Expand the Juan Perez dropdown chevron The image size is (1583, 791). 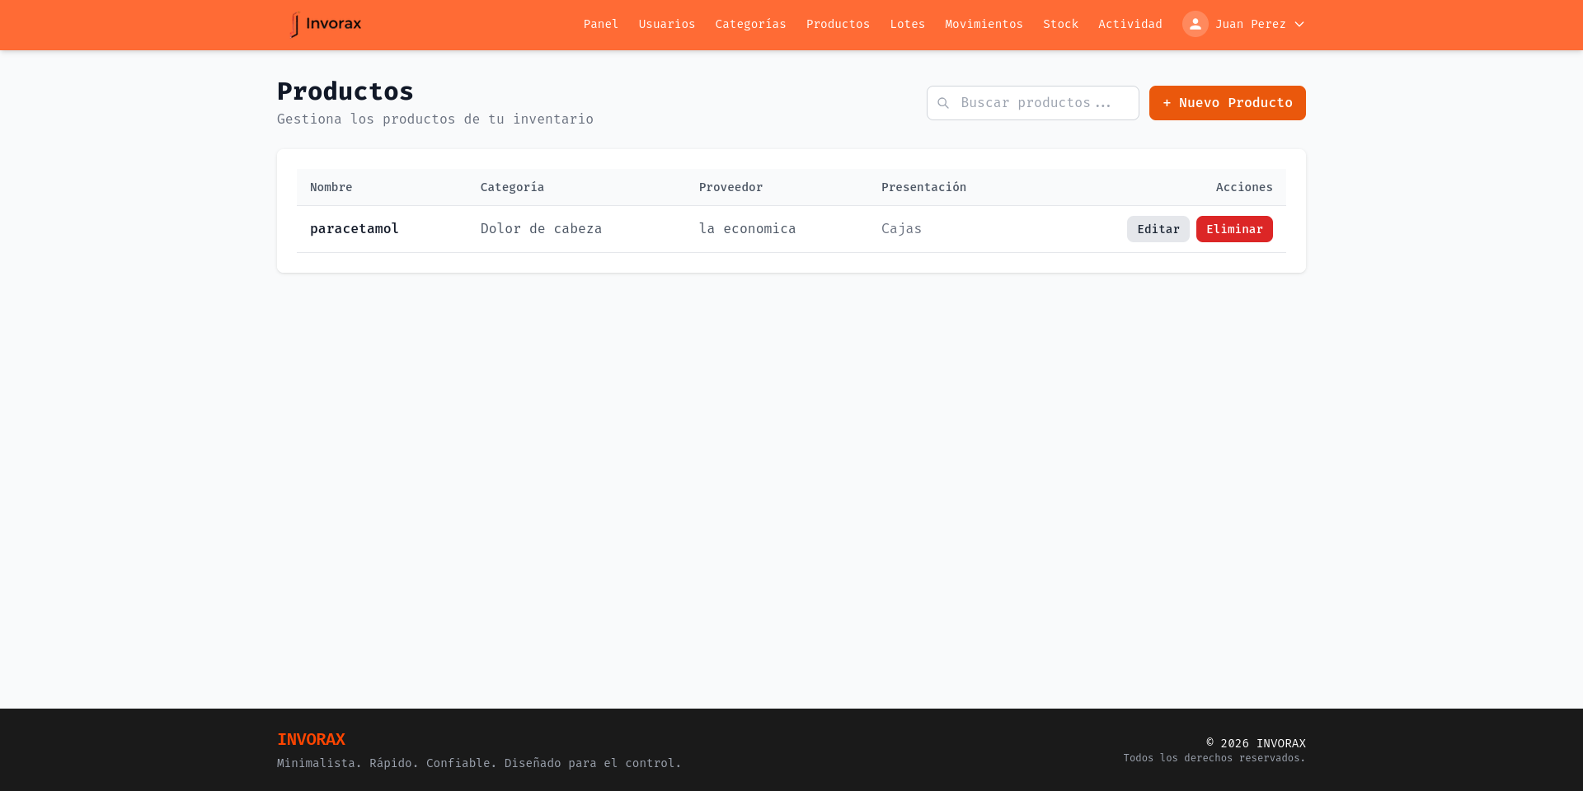click(1299, 25)
